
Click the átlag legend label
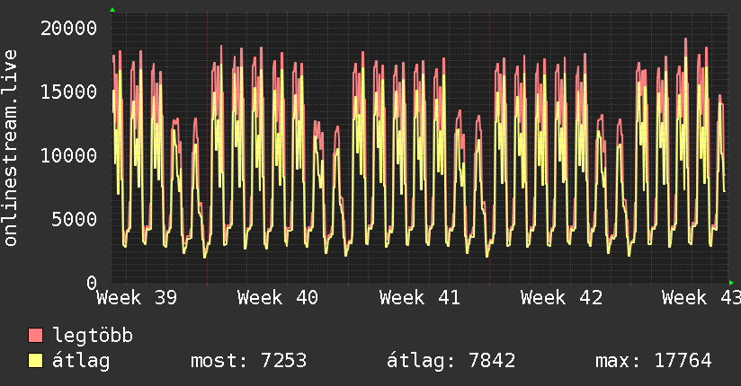(x=81, y=361)
